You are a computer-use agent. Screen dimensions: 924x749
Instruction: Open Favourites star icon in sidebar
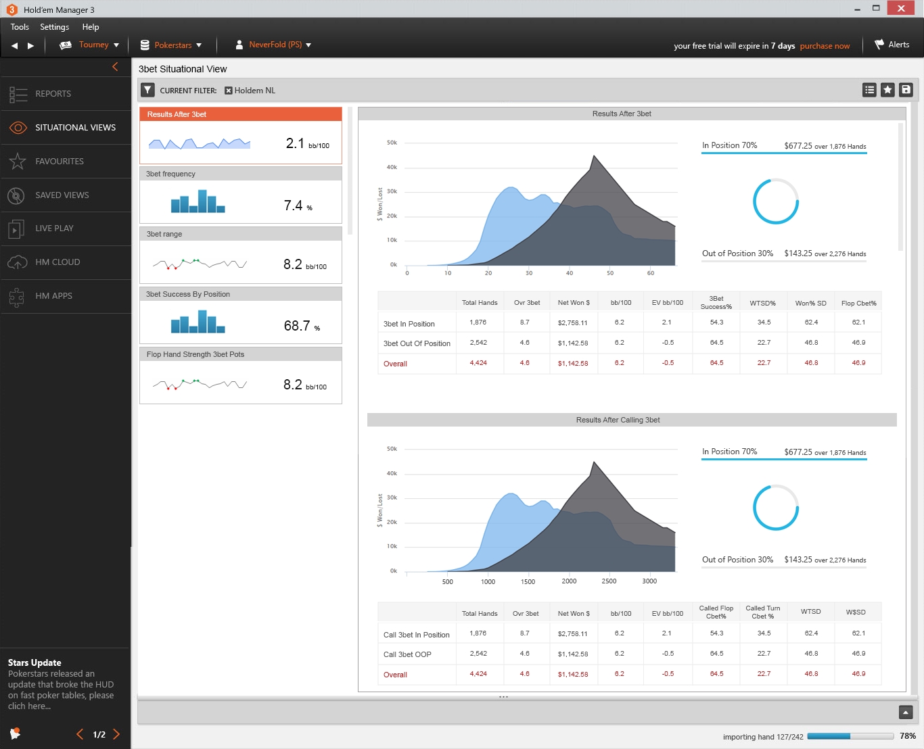(x=18, y=162)
